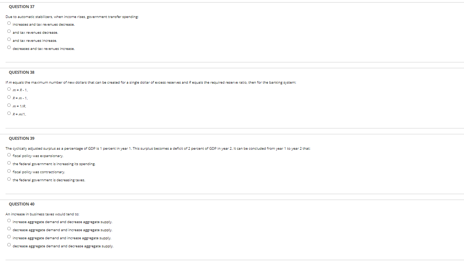Viewport: 464px width, 262px height.
Task: Select 'increases and tax revenues decrease' option
Action: coord(8,23)
